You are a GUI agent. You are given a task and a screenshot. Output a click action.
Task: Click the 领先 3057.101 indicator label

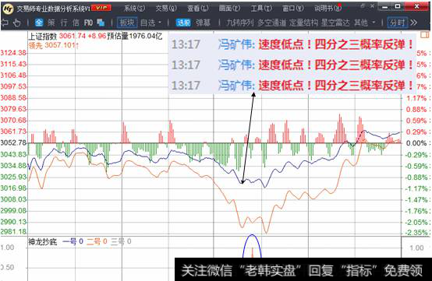tap(54, 45)
